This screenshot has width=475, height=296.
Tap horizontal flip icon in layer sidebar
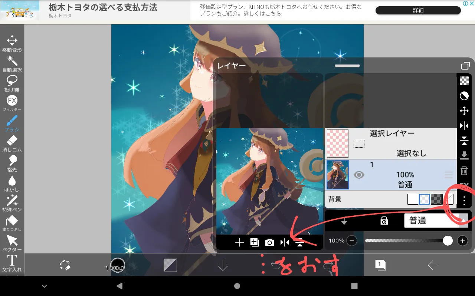click(464, 126)
